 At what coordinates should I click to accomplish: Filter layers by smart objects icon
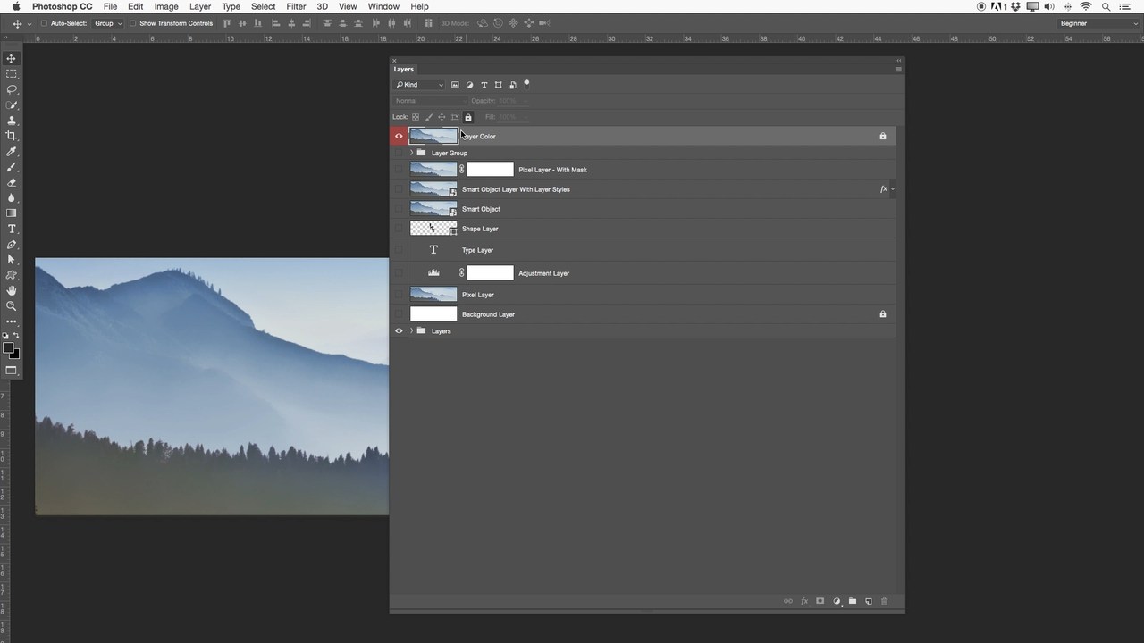point(512,85)
